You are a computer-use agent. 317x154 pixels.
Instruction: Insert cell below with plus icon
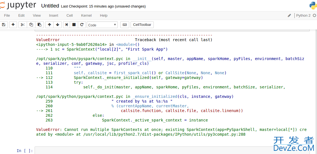pos(13,25)
